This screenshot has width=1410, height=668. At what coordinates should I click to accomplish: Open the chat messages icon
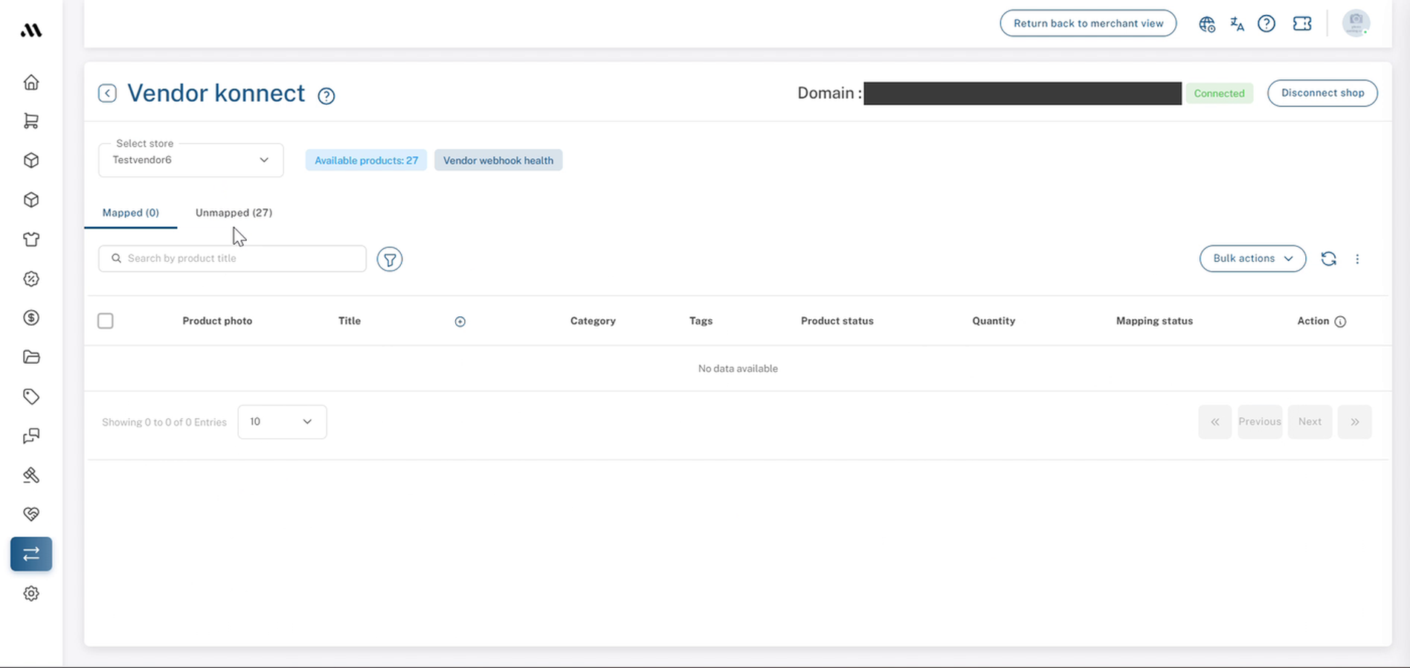point(31,436)
